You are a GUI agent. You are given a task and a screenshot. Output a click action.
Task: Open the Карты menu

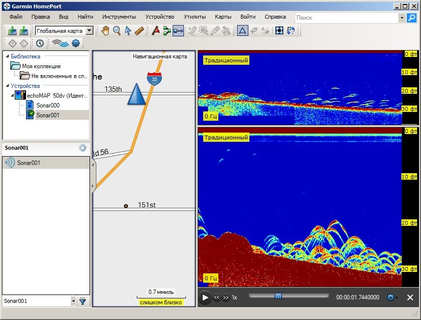pyautogui.click(x=223, y=17)
